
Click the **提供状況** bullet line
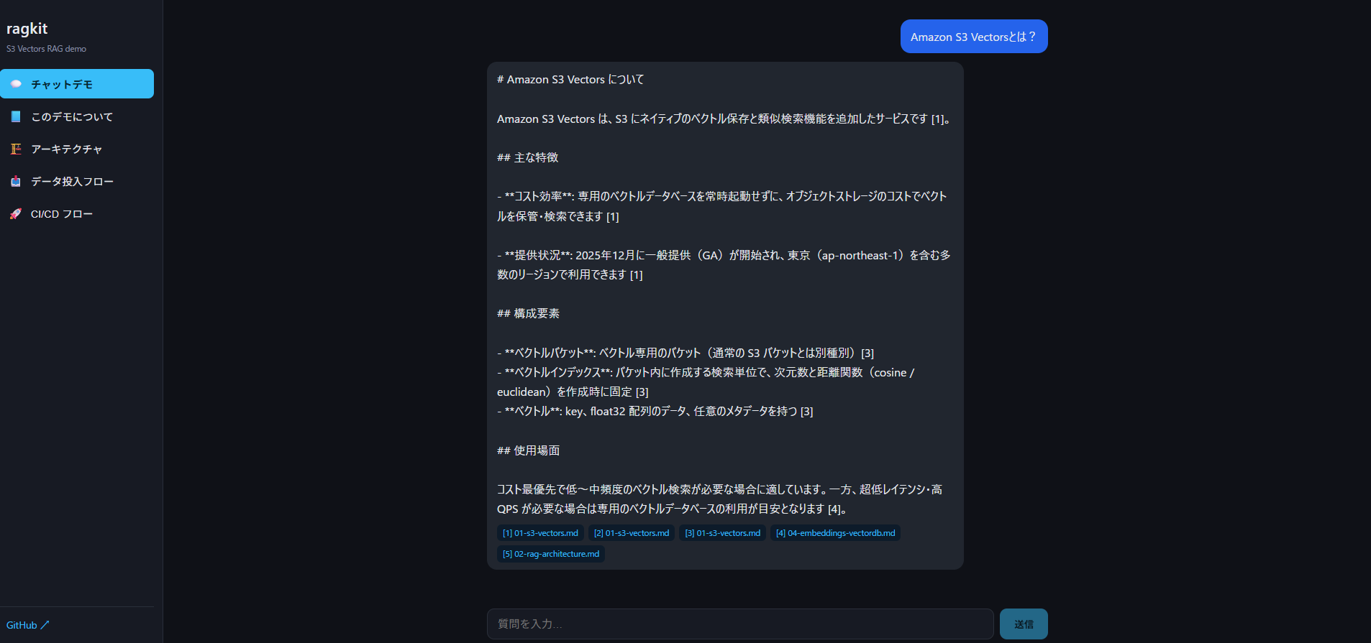(x=724, y=264)
